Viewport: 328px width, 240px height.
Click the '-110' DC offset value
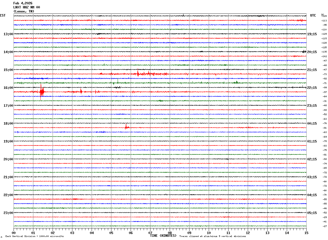[324, 30]
